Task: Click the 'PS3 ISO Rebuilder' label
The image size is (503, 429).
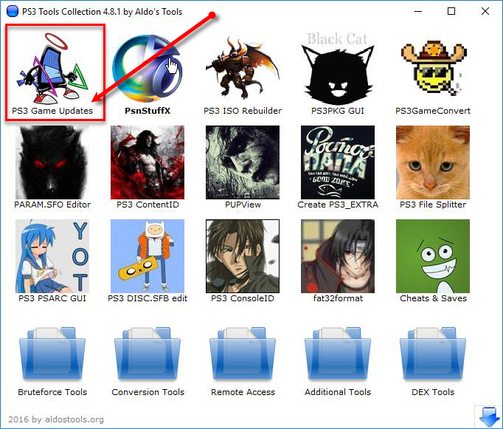Action: point(243,111)
